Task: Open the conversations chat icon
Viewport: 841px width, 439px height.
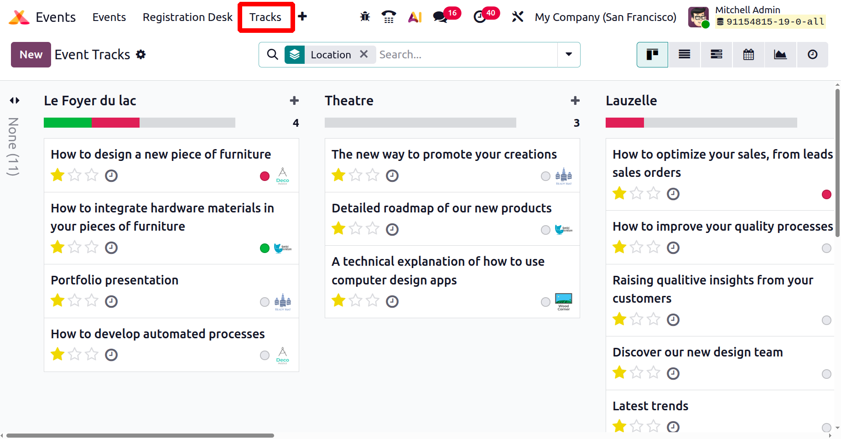Action: 440,17
